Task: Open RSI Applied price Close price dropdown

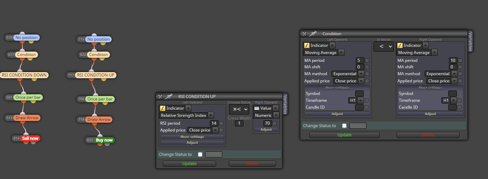Action: [203, 130]
